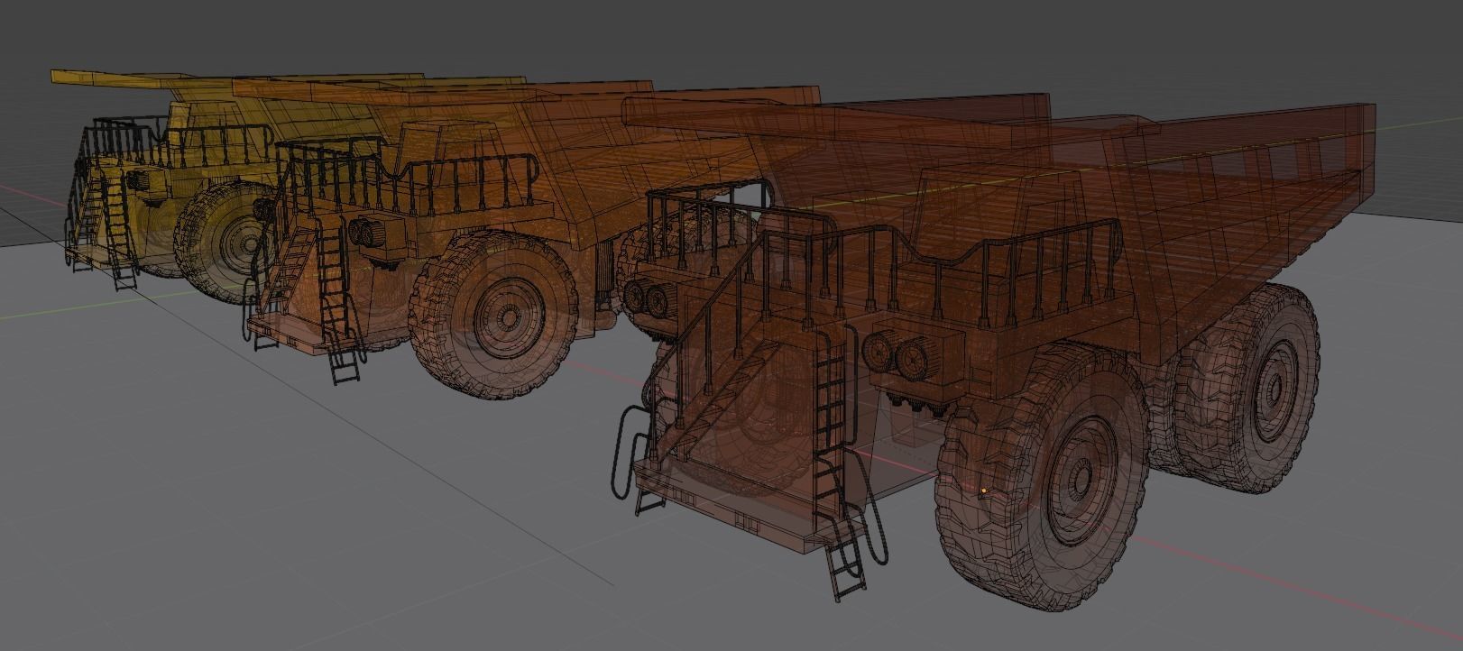Select the headlights on the middle truck
1463x651 pixels.
click(x=365, y=233)
